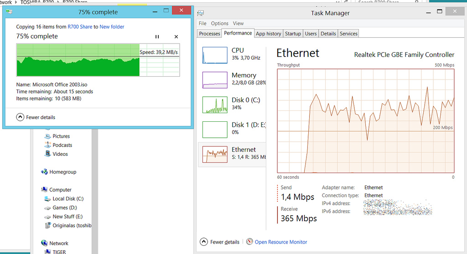The width and height of the screenshot is (467, 254).
Task: Click the Resource Monitor icon
Action: pyautogui.click(x=249, y=242)
